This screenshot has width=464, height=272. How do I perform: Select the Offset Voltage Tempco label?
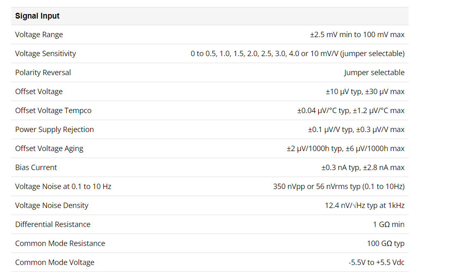pyautogui.click(x=53, y=111)
